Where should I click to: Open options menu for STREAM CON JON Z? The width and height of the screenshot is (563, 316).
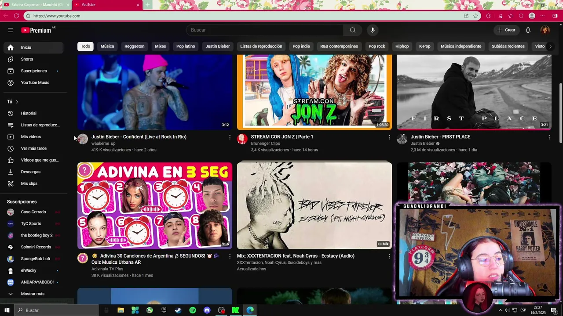tap(389, 137)
